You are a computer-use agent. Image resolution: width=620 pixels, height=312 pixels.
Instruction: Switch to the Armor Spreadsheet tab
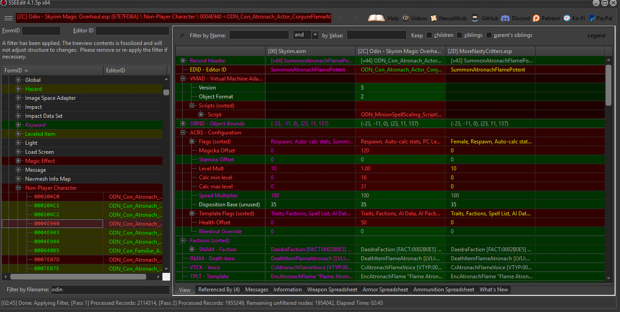(386, 290)
